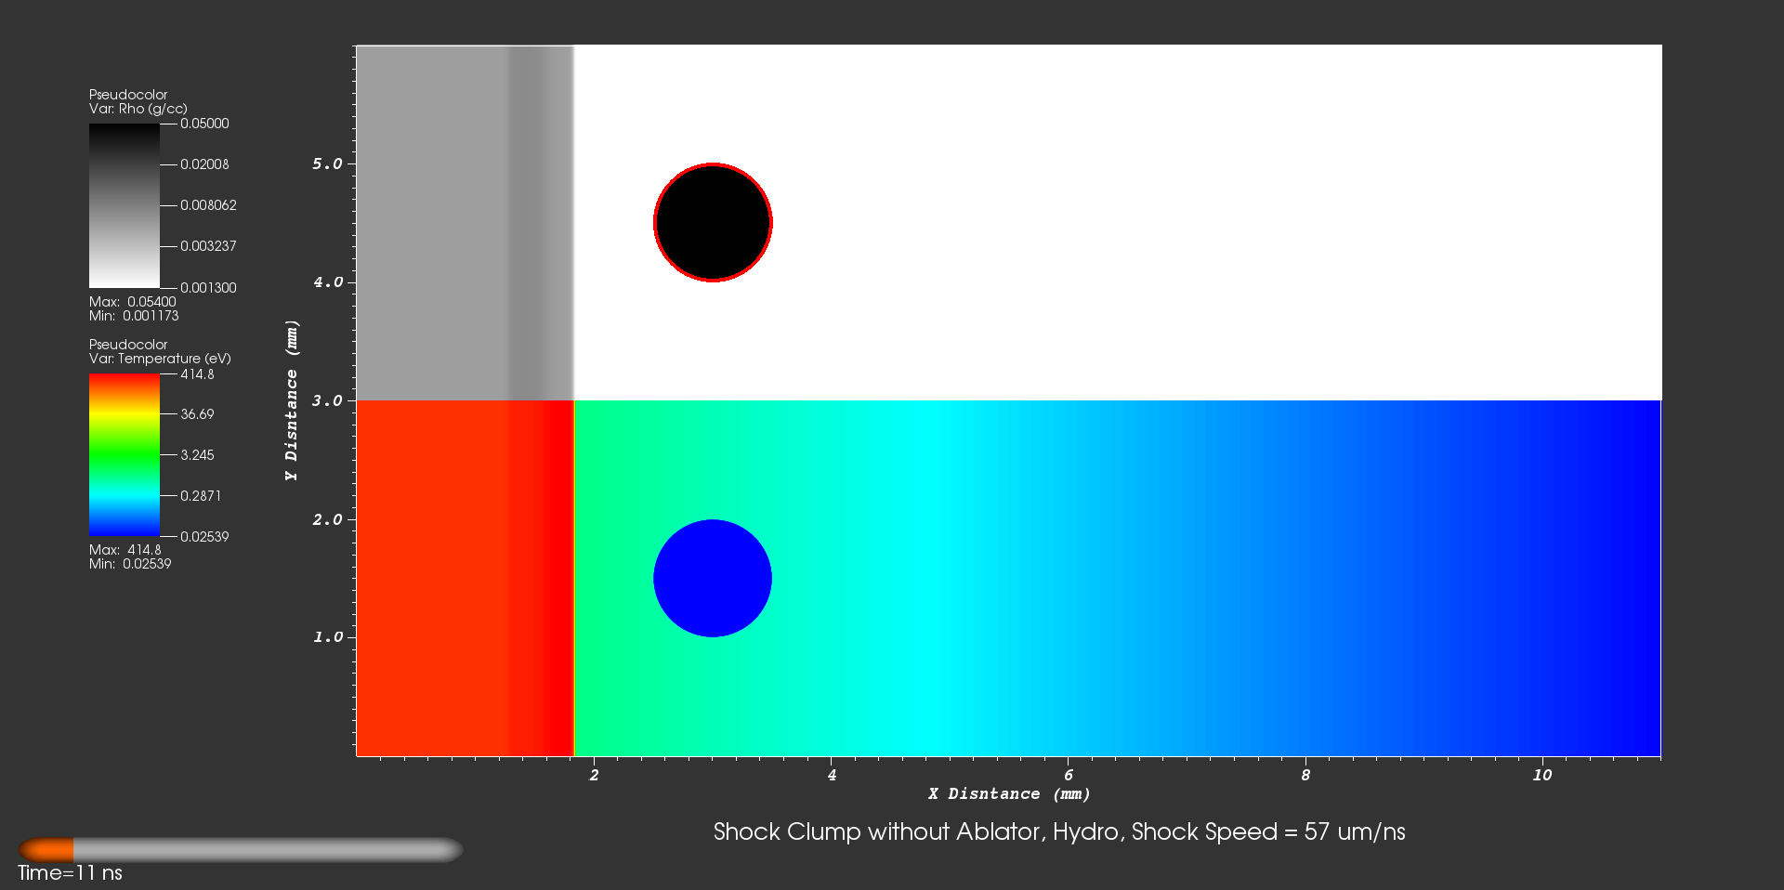The image size is (1784, 890).
Task: Click the rainbow Temperature color bar
Action: click(x=125, y=455)
